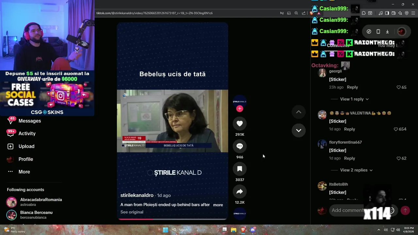The width and height of the screenshot is (418, 235).
Task: Like georgii's comment with 65 likes
Action: coord(398,87)
